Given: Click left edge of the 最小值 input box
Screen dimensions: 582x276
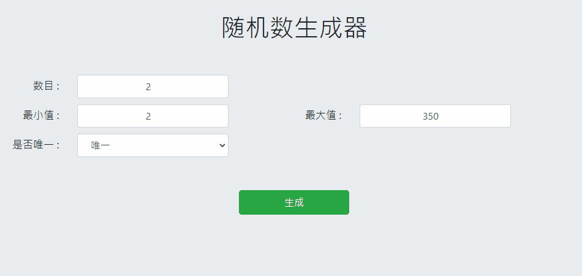Looking at the screenshot, I should pyautogui.click(x=80, y=116).
